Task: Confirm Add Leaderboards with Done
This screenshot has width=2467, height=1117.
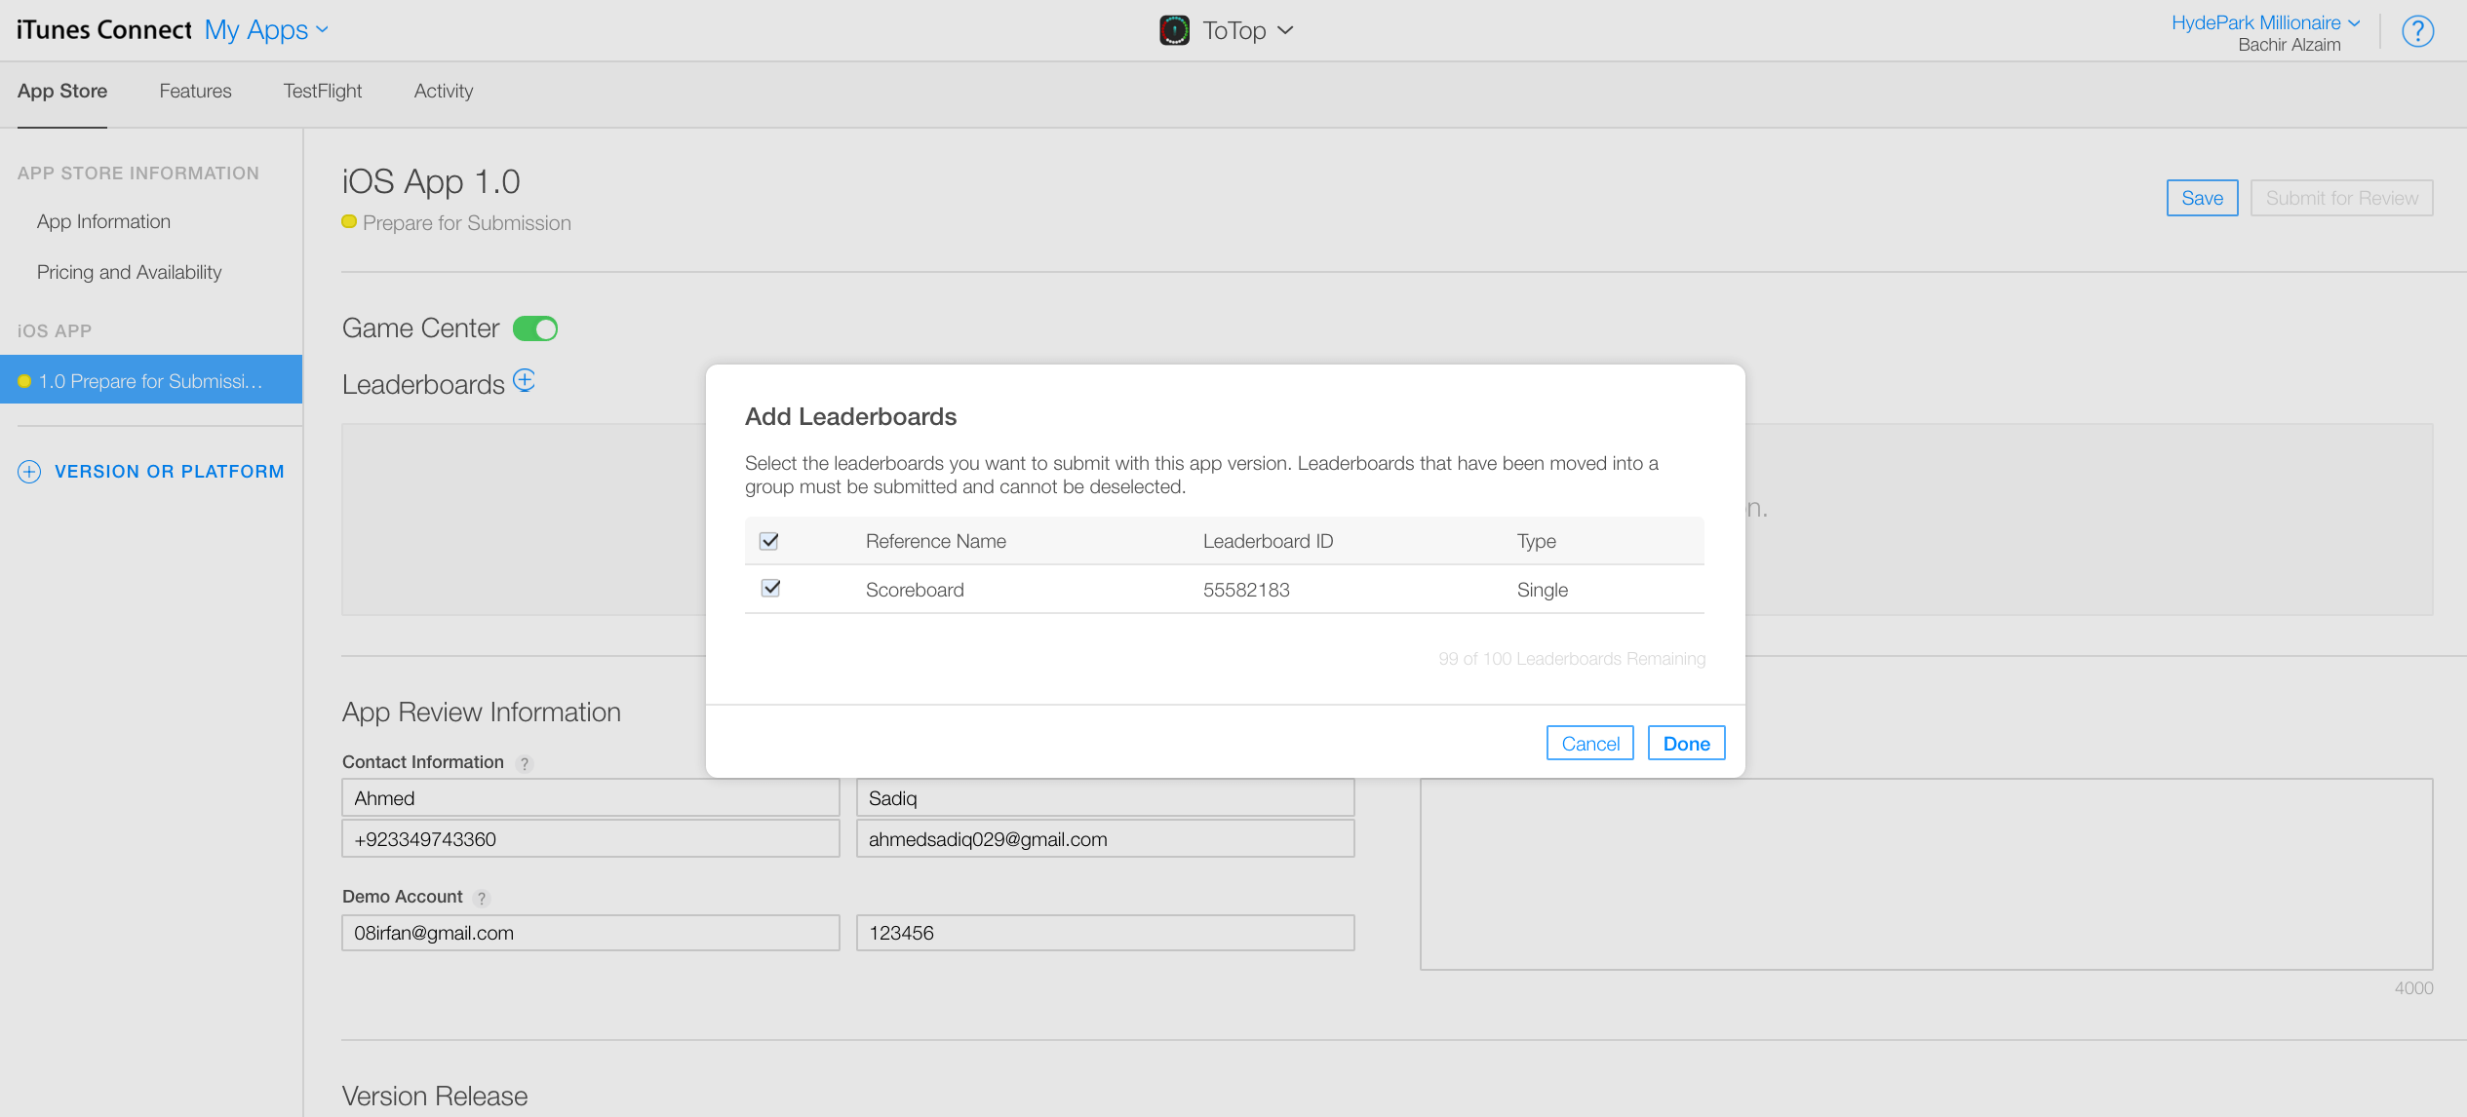Action: pyautogui.click(x=1686, y=744)
